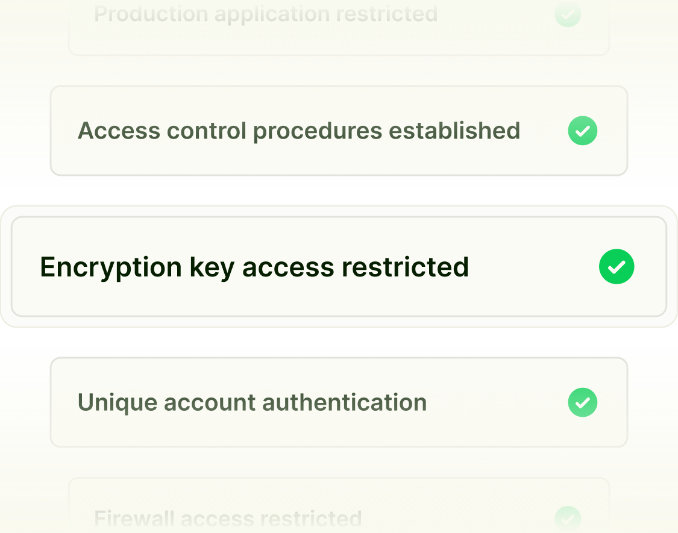This screenshot has width=678, height=533.
Task: Click faded checkmark on Production application restricted
Action: [x=567, y=14]
